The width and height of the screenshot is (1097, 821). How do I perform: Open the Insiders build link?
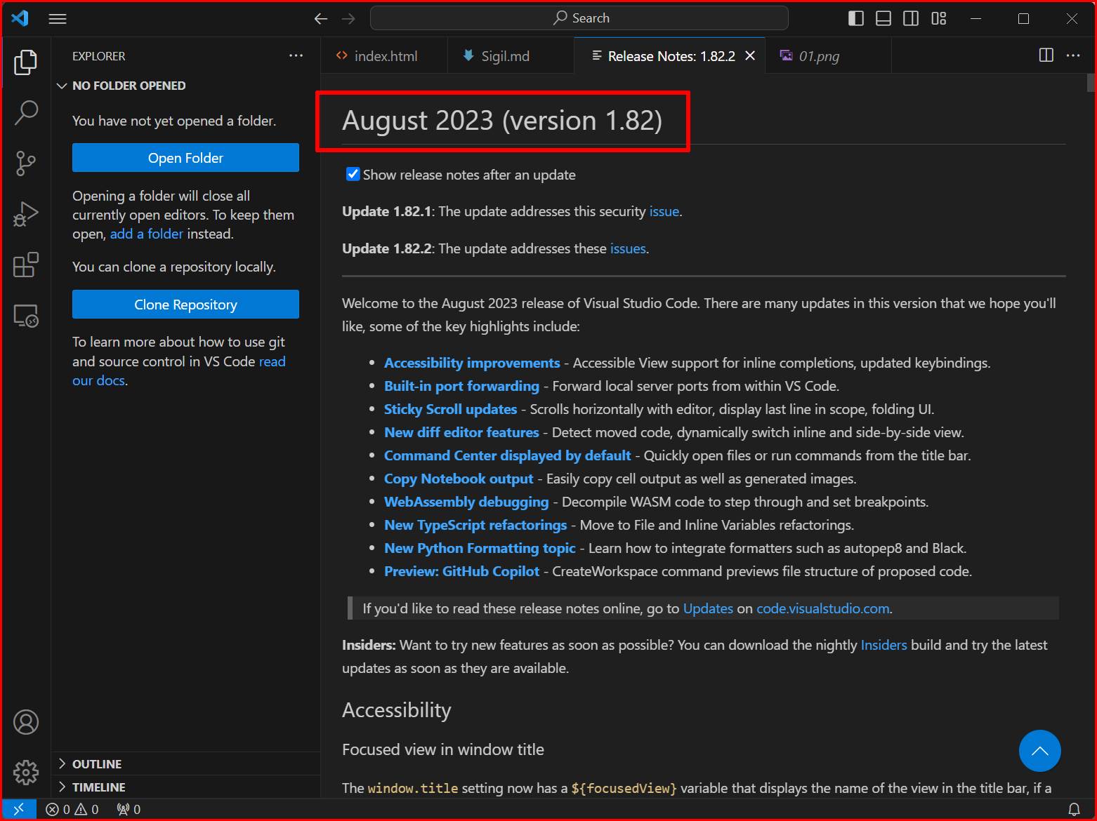pos(884,645)
